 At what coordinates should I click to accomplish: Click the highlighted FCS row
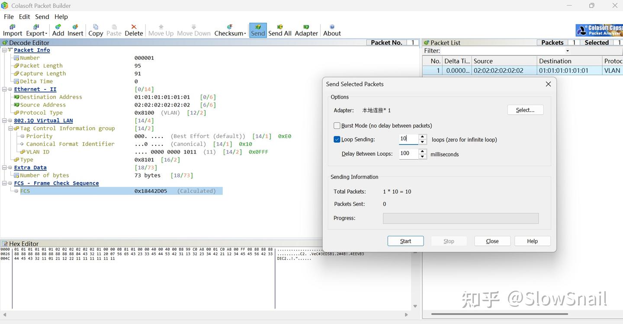click(121, 191)
